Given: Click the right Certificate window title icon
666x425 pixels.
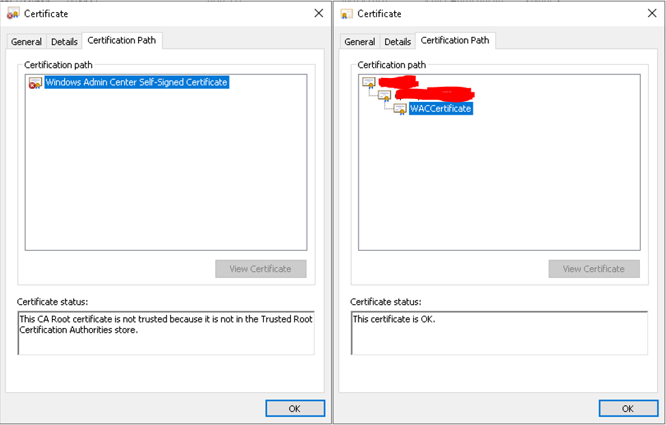Looking at the screenshot, I should 346,14.
